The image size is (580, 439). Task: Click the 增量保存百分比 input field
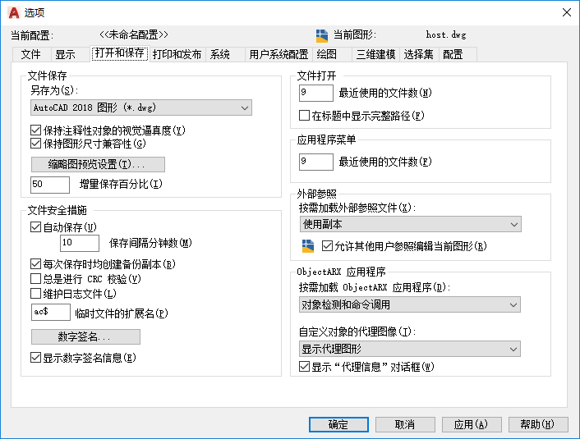[x=50, y=185]
